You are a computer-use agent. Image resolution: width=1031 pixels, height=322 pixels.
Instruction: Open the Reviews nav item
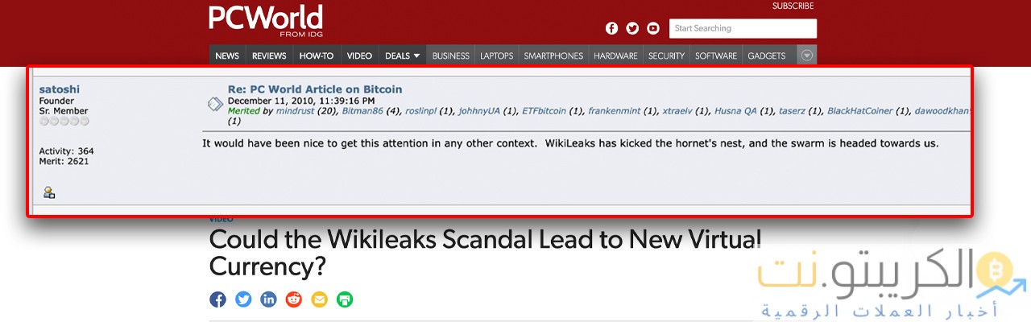269,56
